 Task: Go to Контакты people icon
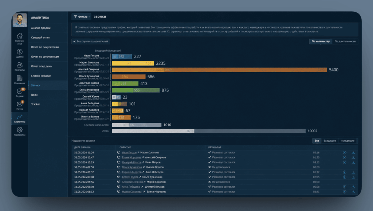click(x=20, y=65)
